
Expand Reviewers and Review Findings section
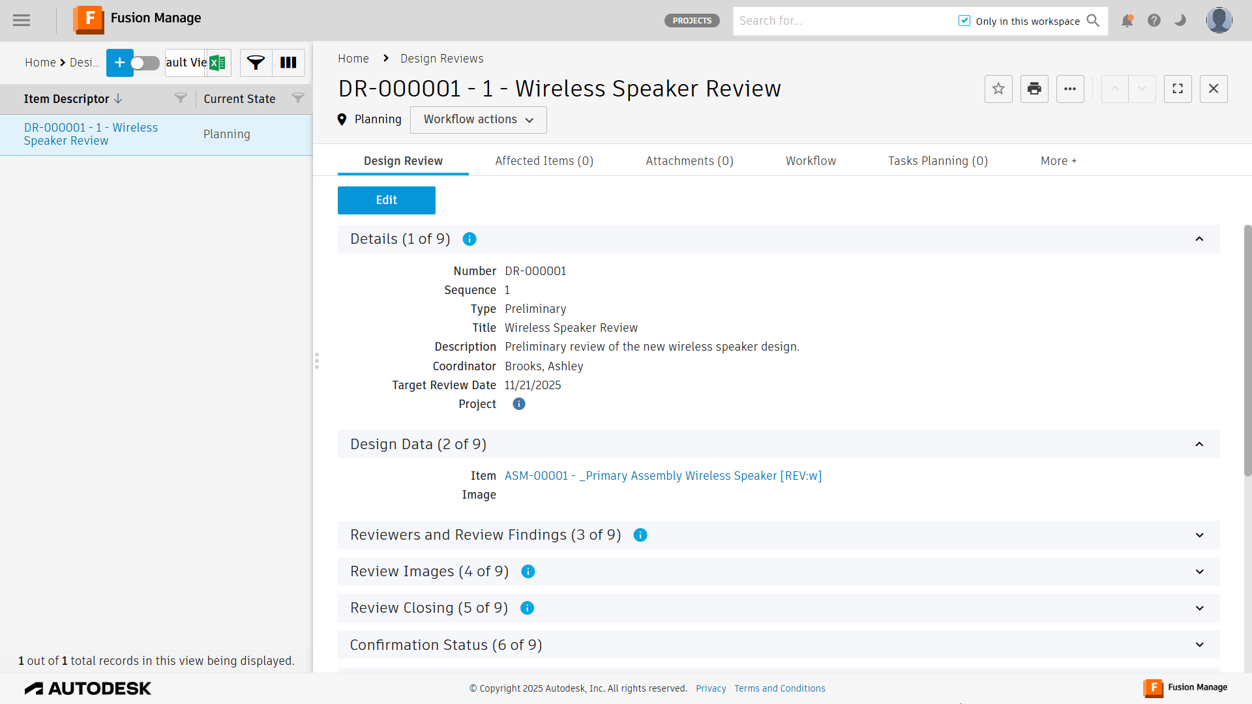[1200, 535]
